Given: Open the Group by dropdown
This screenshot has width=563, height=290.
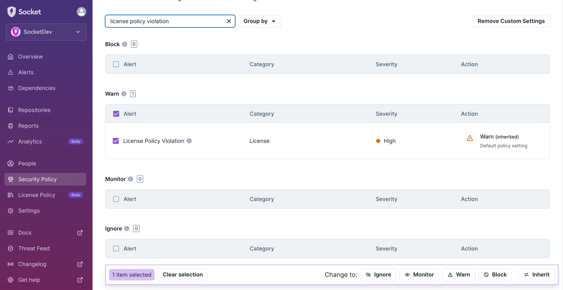Looking at the screenshot, I should [x=260, y=21].
